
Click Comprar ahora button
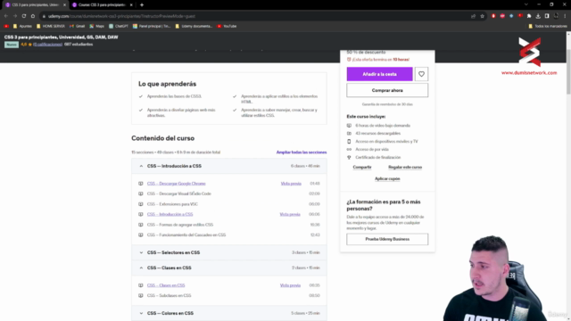click(x=387, y=90)
